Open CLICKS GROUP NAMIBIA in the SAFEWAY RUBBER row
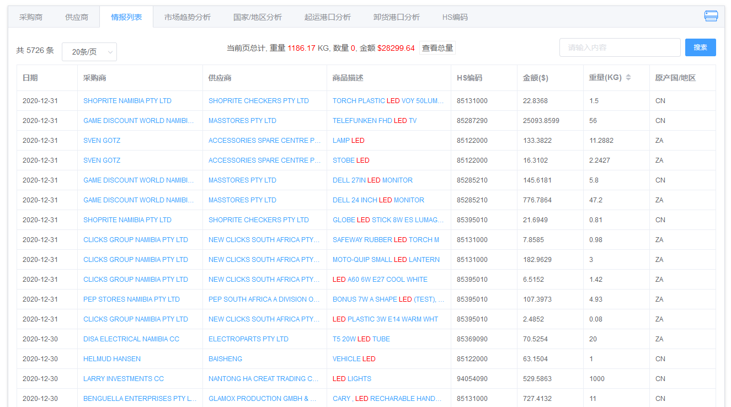This screenshot has width=731, height=407. point(136,240)
